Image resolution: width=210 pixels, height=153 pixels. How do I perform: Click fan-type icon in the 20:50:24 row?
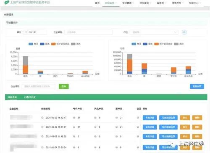(95, 147)
